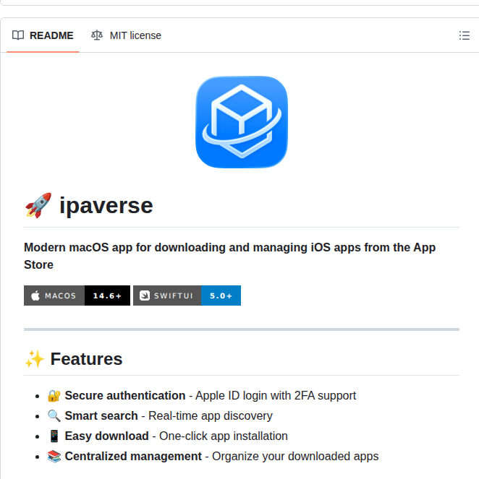Click the Swift logo in SwiftUI badge
This screenshot has width=479, height=479.
145,295
